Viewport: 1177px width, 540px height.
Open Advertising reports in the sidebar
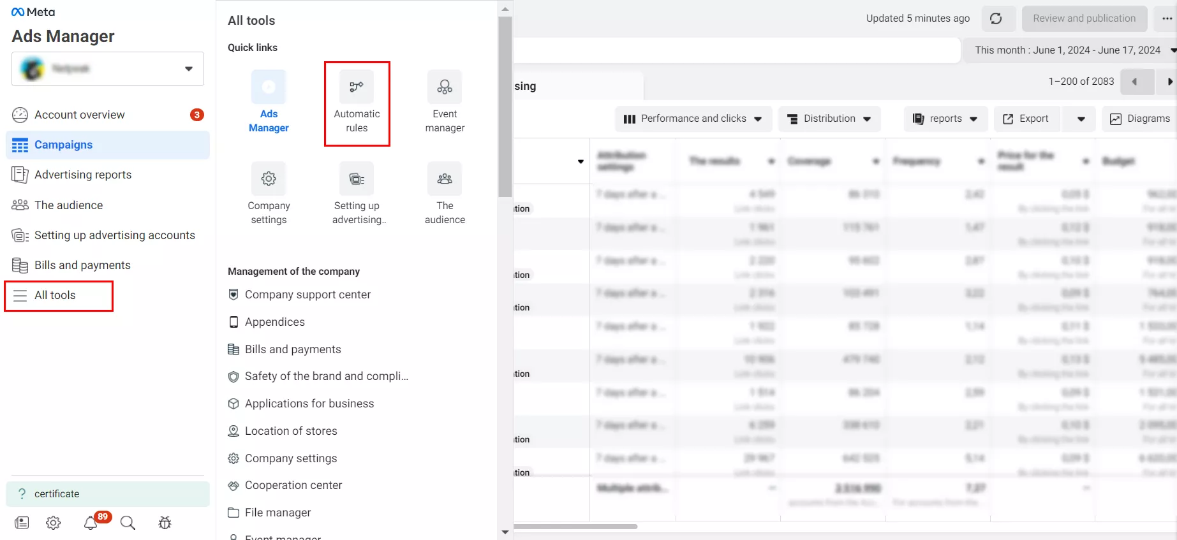108,175
